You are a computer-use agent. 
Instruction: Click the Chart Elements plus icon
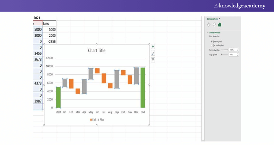pos(153,47)
